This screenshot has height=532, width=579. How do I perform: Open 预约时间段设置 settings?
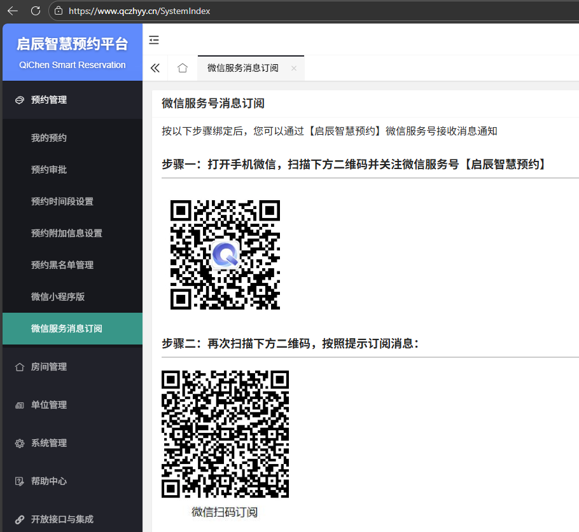(x=62, y=201)
